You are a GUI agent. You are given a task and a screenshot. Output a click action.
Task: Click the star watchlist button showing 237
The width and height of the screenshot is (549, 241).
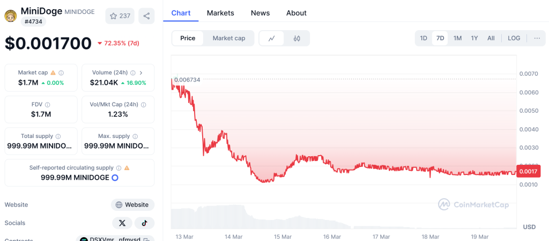coord(120,16)
